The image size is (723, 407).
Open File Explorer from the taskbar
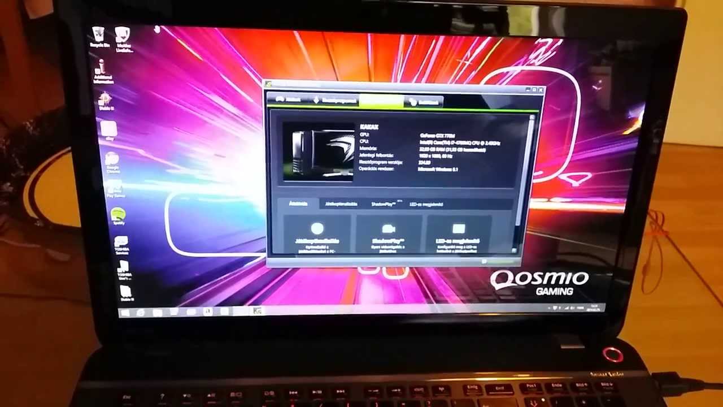(157, 313)
